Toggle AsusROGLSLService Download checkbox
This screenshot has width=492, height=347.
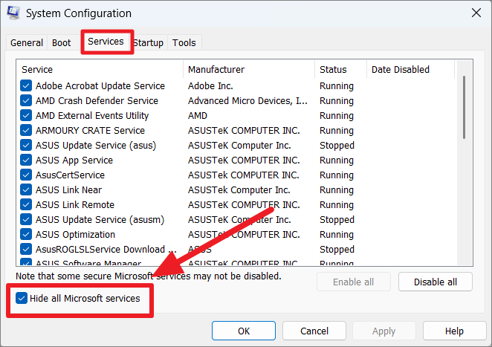[x=26, y=249]
